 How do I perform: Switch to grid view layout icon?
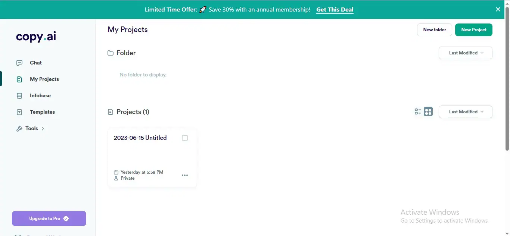[x=428, y=111]
